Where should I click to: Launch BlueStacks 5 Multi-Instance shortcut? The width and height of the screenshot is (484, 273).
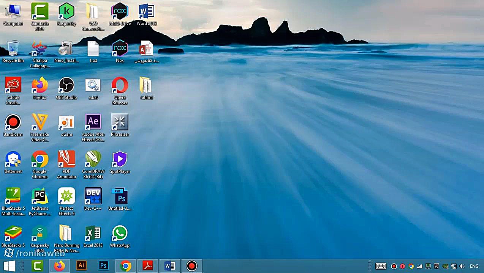pyautogui.click(x=13, y=202)
